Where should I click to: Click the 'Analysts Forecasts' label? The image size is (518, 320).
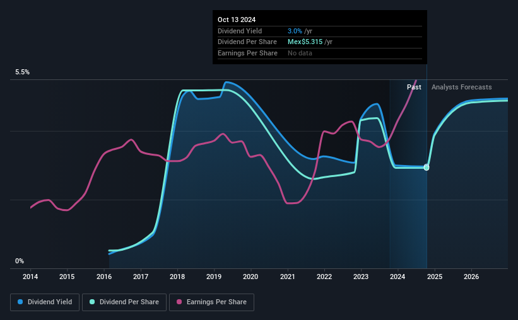pos(461,87)
